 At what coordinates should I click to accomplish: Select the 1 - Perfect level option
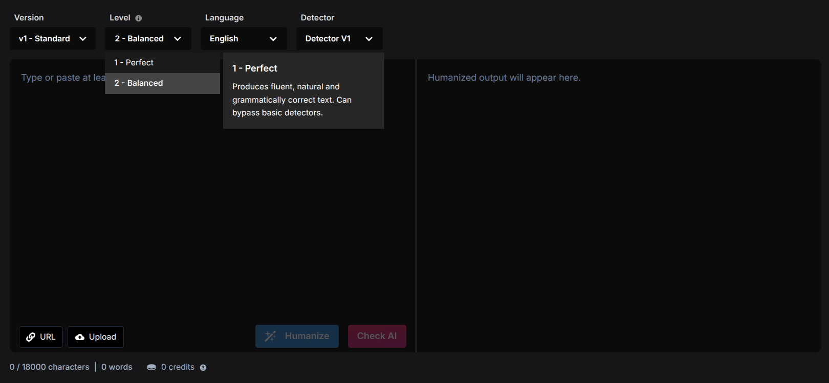pyautogui.click(x=162, y=63)
